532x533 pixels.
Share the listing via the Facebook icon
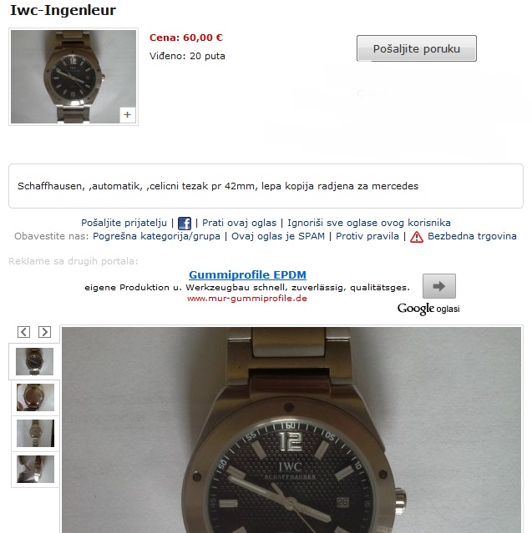click(184, 224)
